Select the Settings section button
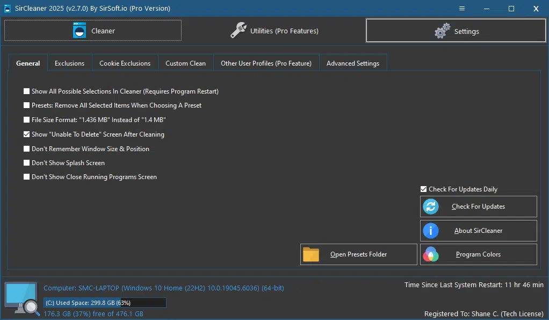 click(456, 31)
